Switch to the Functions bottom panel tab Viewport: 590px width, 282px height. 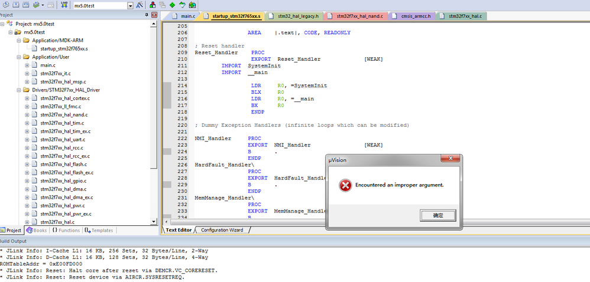click(66, 230)
